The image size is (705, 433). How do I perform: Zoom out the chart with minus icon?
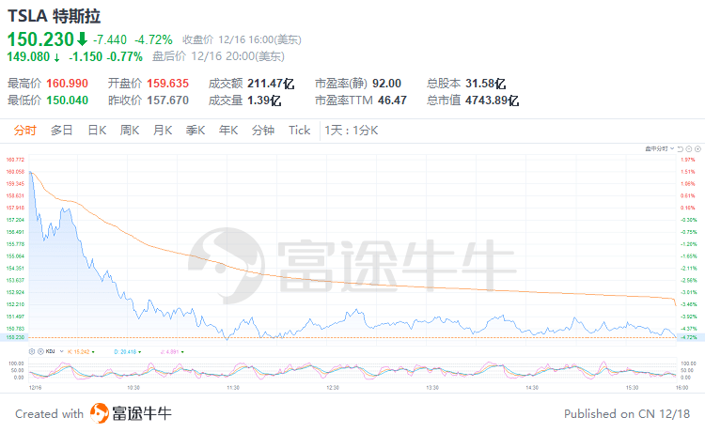[x=689, y=149]
